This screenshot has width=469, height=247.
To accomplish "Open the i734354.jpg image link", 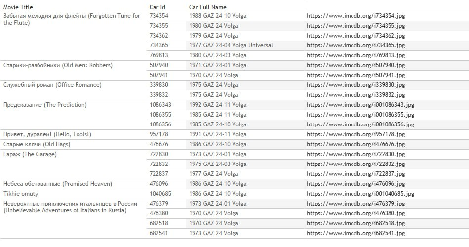I will point(355,16).
